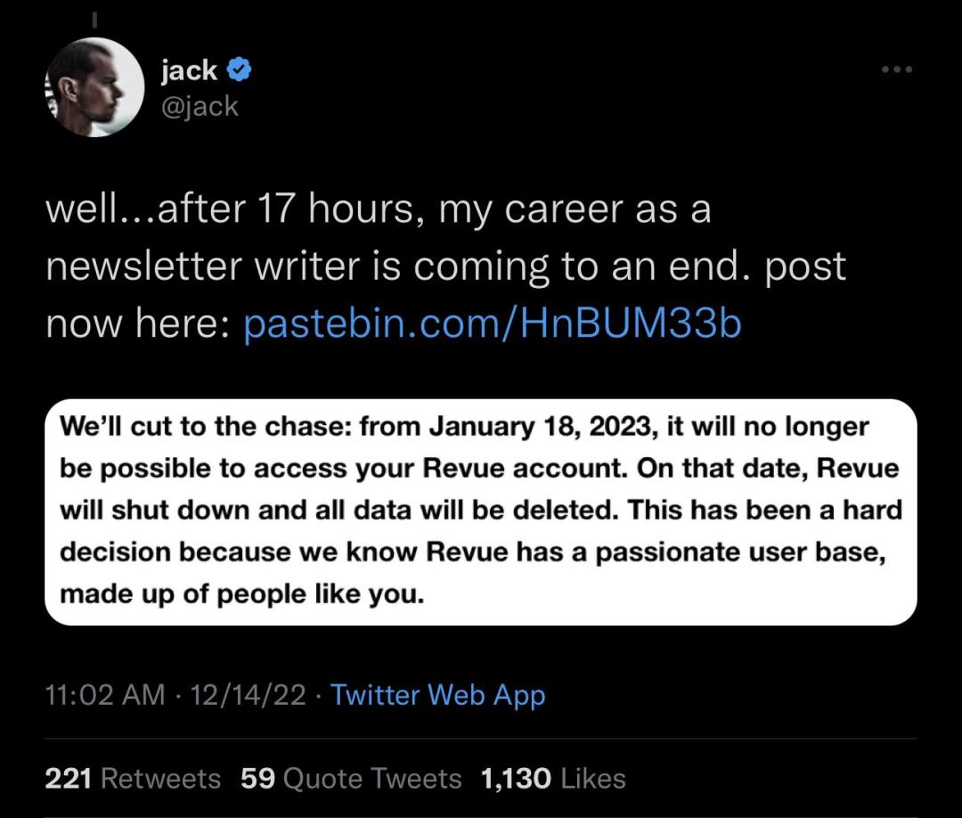Open the @jack handle link
Image resolution: width=962 pixels, height=818 pixels.
click(200, 106)
